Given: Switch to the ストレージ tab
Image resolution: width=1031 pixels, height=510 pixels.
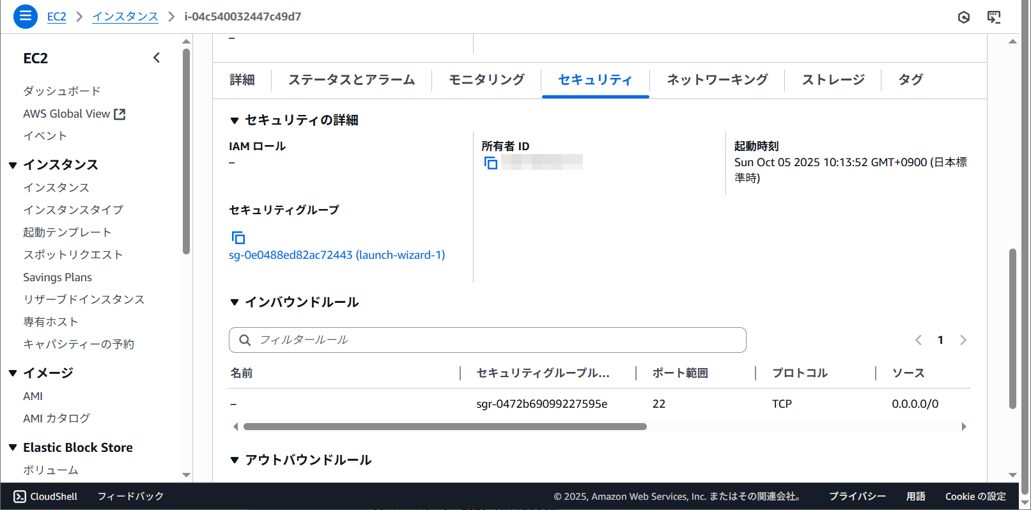Looking at the screenshot, I should (833, 80).
